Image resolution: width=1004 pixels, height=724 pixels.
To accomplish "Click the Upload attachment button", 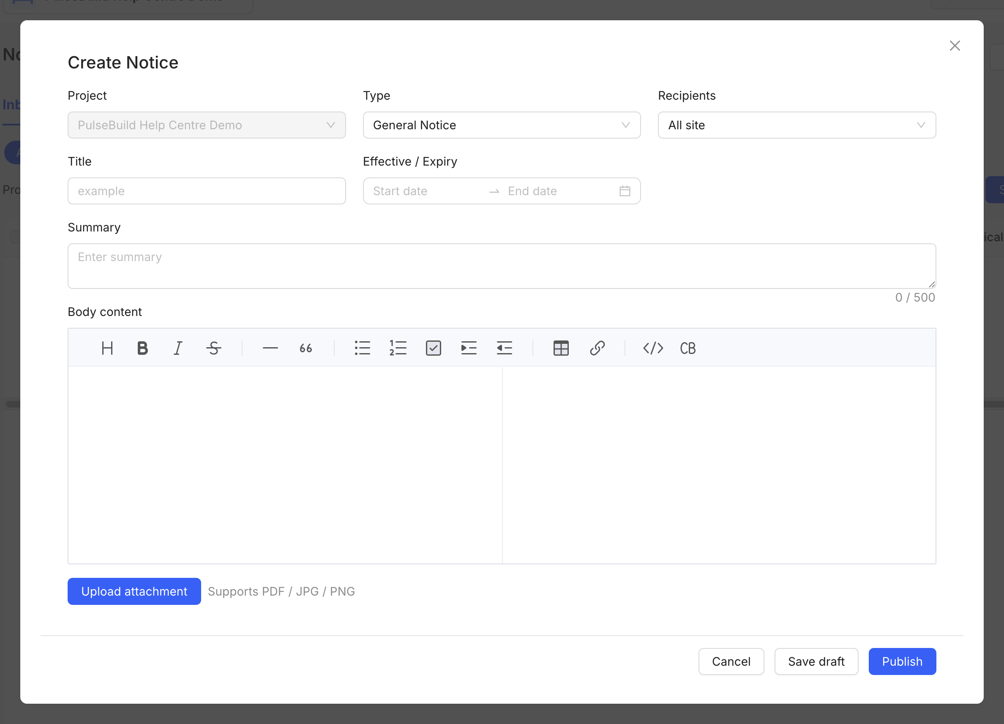I will (x=134, y=592).
